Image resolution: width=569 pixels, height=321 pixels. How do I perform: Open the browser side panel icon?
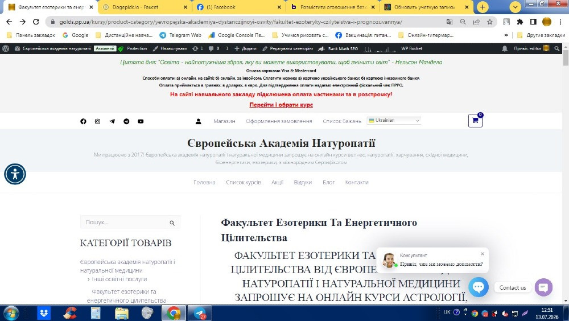(x=534, y=22)
